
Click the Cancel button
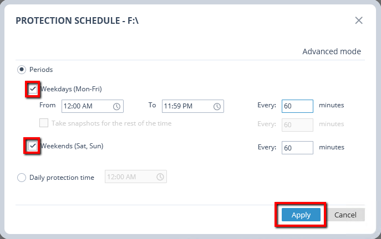346,215
